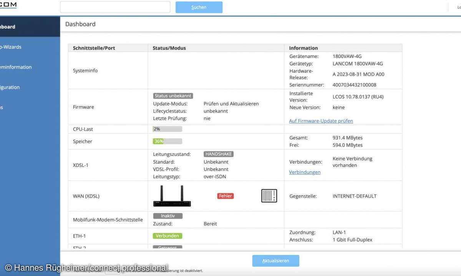Click the Inaktiv mobile modem badge
The width and height of the screenshot is (461, 276).
[x=168, y=216]
